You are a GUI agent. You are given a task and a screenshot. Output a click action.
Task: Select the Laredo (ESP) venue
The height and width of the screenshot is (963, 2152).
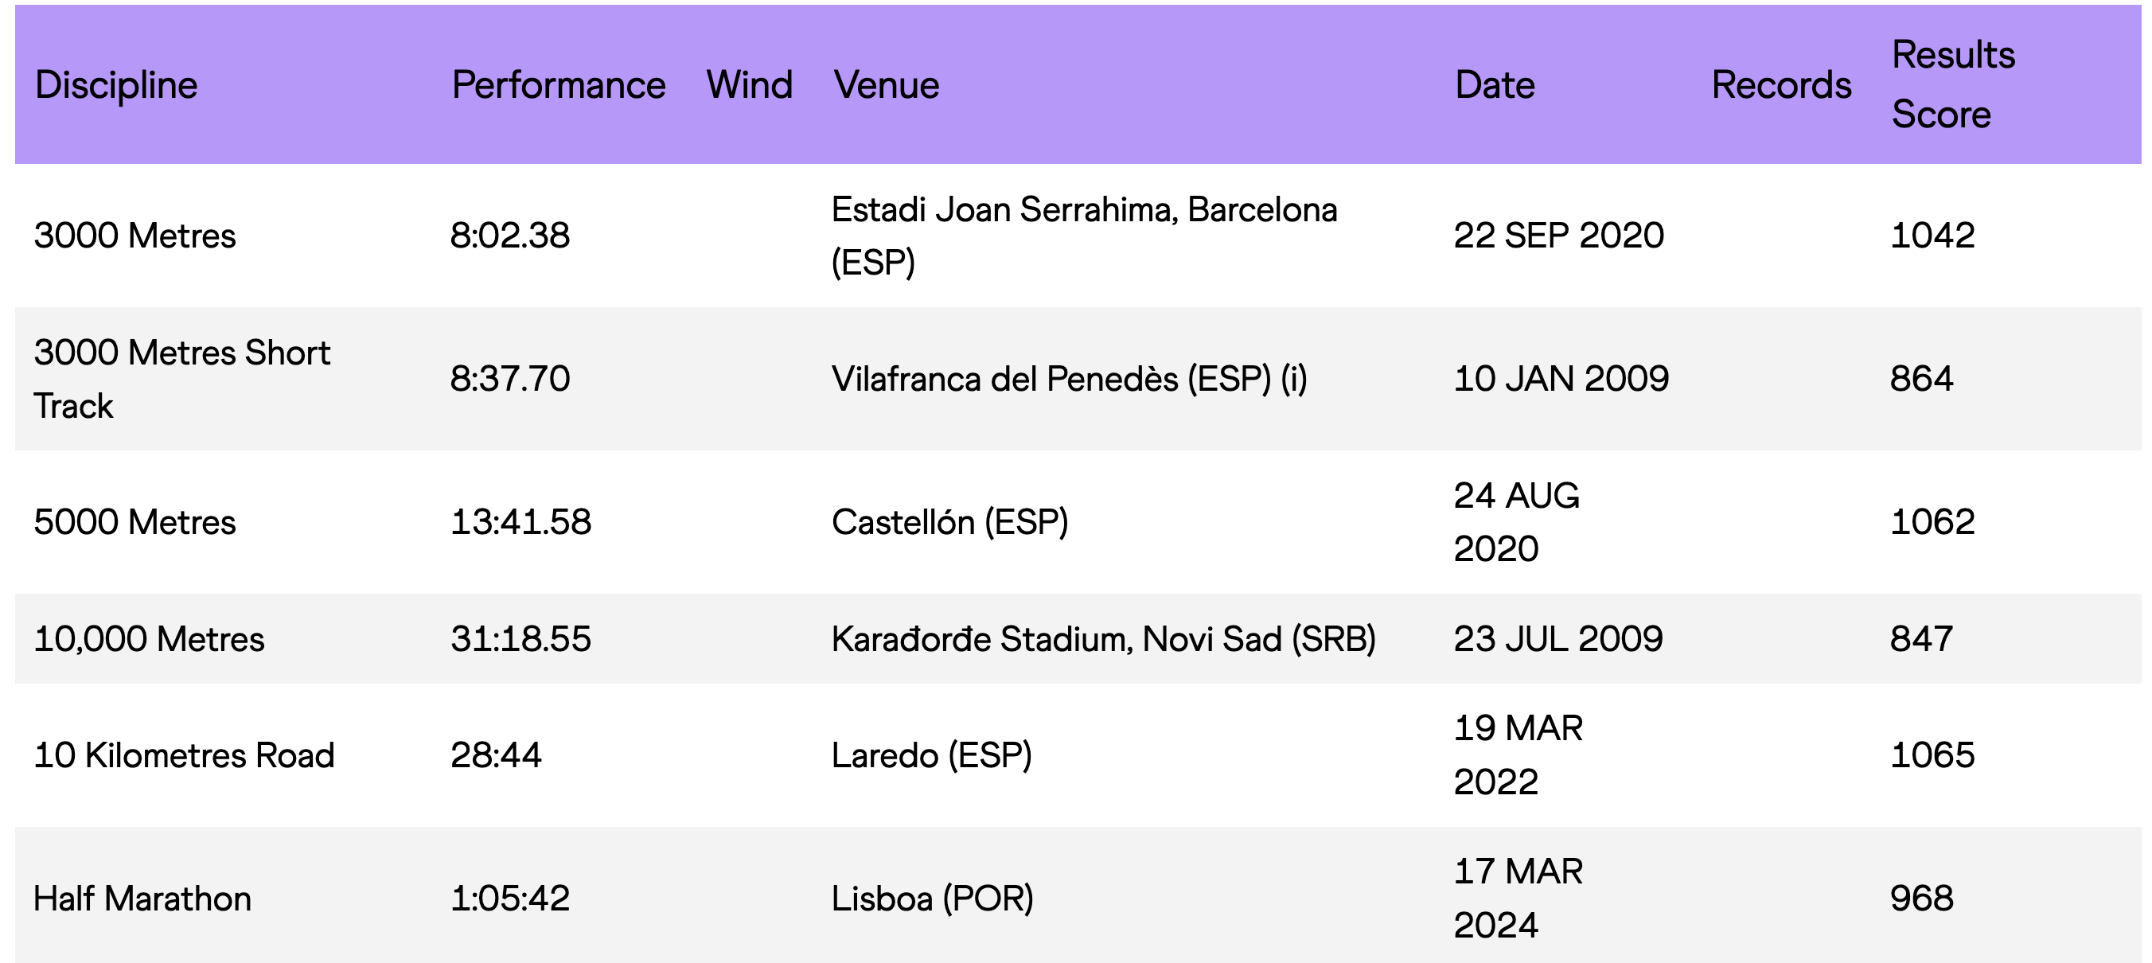click(931, 755)
